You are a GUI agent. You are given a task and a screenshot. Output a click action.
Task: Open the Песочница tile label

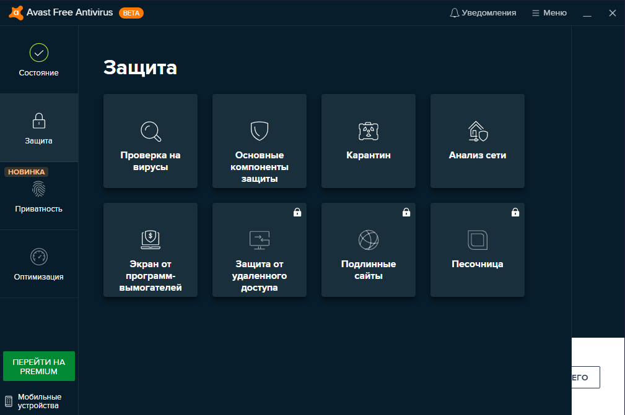point(478,264)
